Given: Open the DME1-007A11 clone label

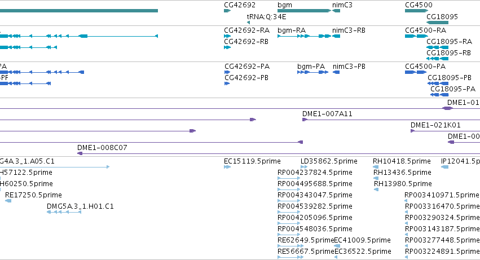Looking at the screenshot, I should 327,114.
